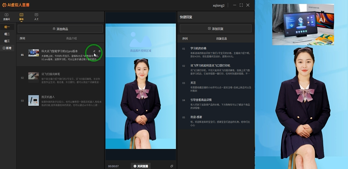Trigger quick reply 学习机的价格
The height and width of the screenshot is (169, 348).
click(x=216, y=52)
